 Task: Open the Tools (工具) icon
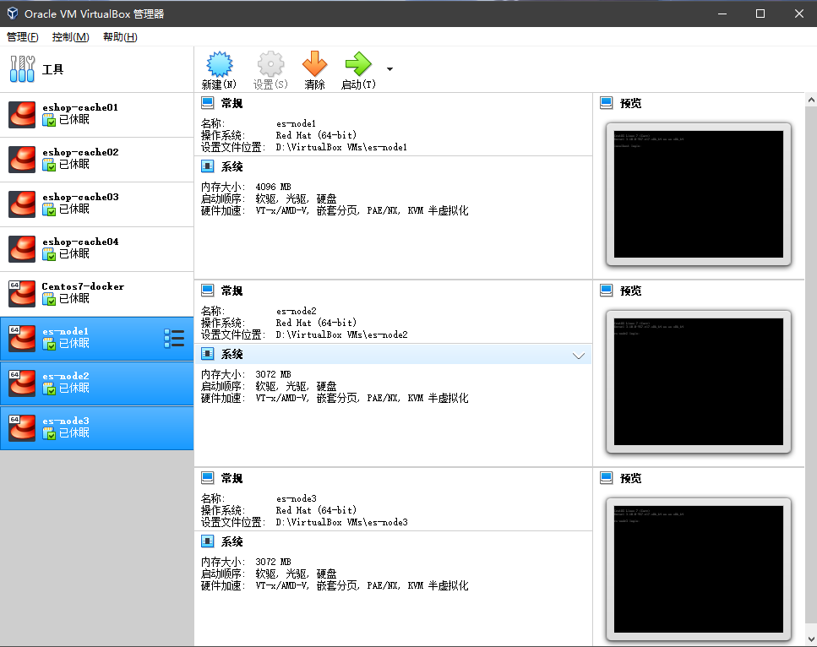pyautogui.click(x=22, y=68)
